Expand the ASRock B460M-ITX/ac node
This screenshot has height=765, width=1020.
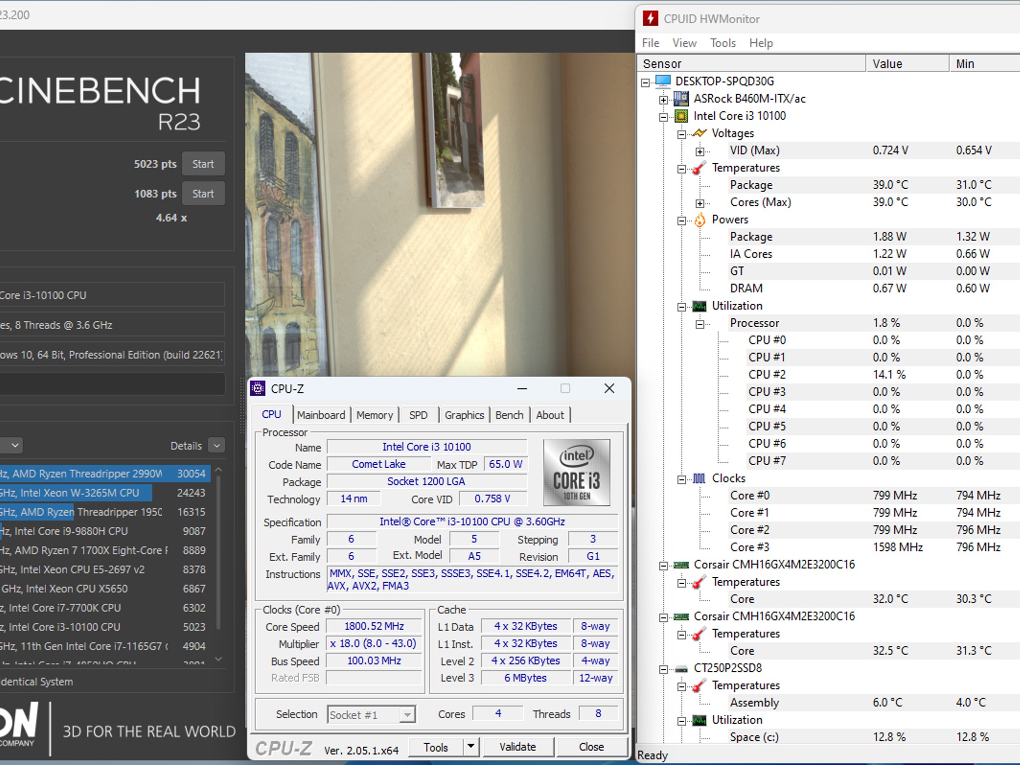(x=663, y=100)
